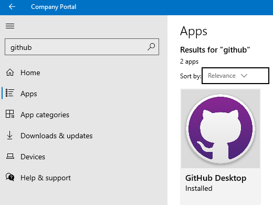Viewport: 273px width, 205px height.
Task: Go to Downloads & updates text label
Action: click(x=57, y=136)
